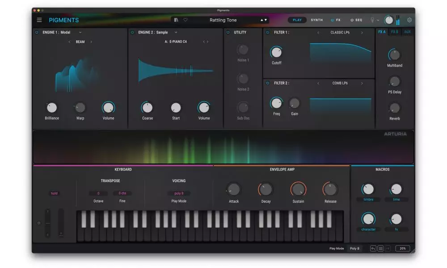Click the Filter 2 Freq knob

point(276,103)
